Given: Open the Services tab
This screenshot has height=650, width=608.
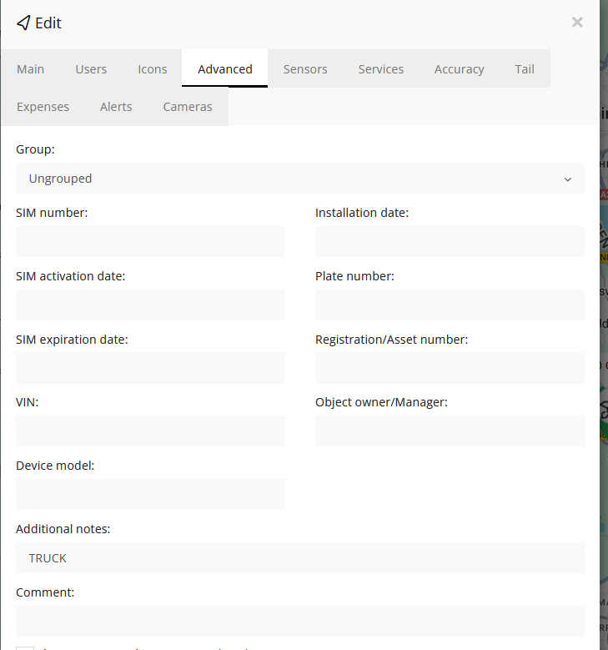Looking at the screenshot, I should coord(381,69).
